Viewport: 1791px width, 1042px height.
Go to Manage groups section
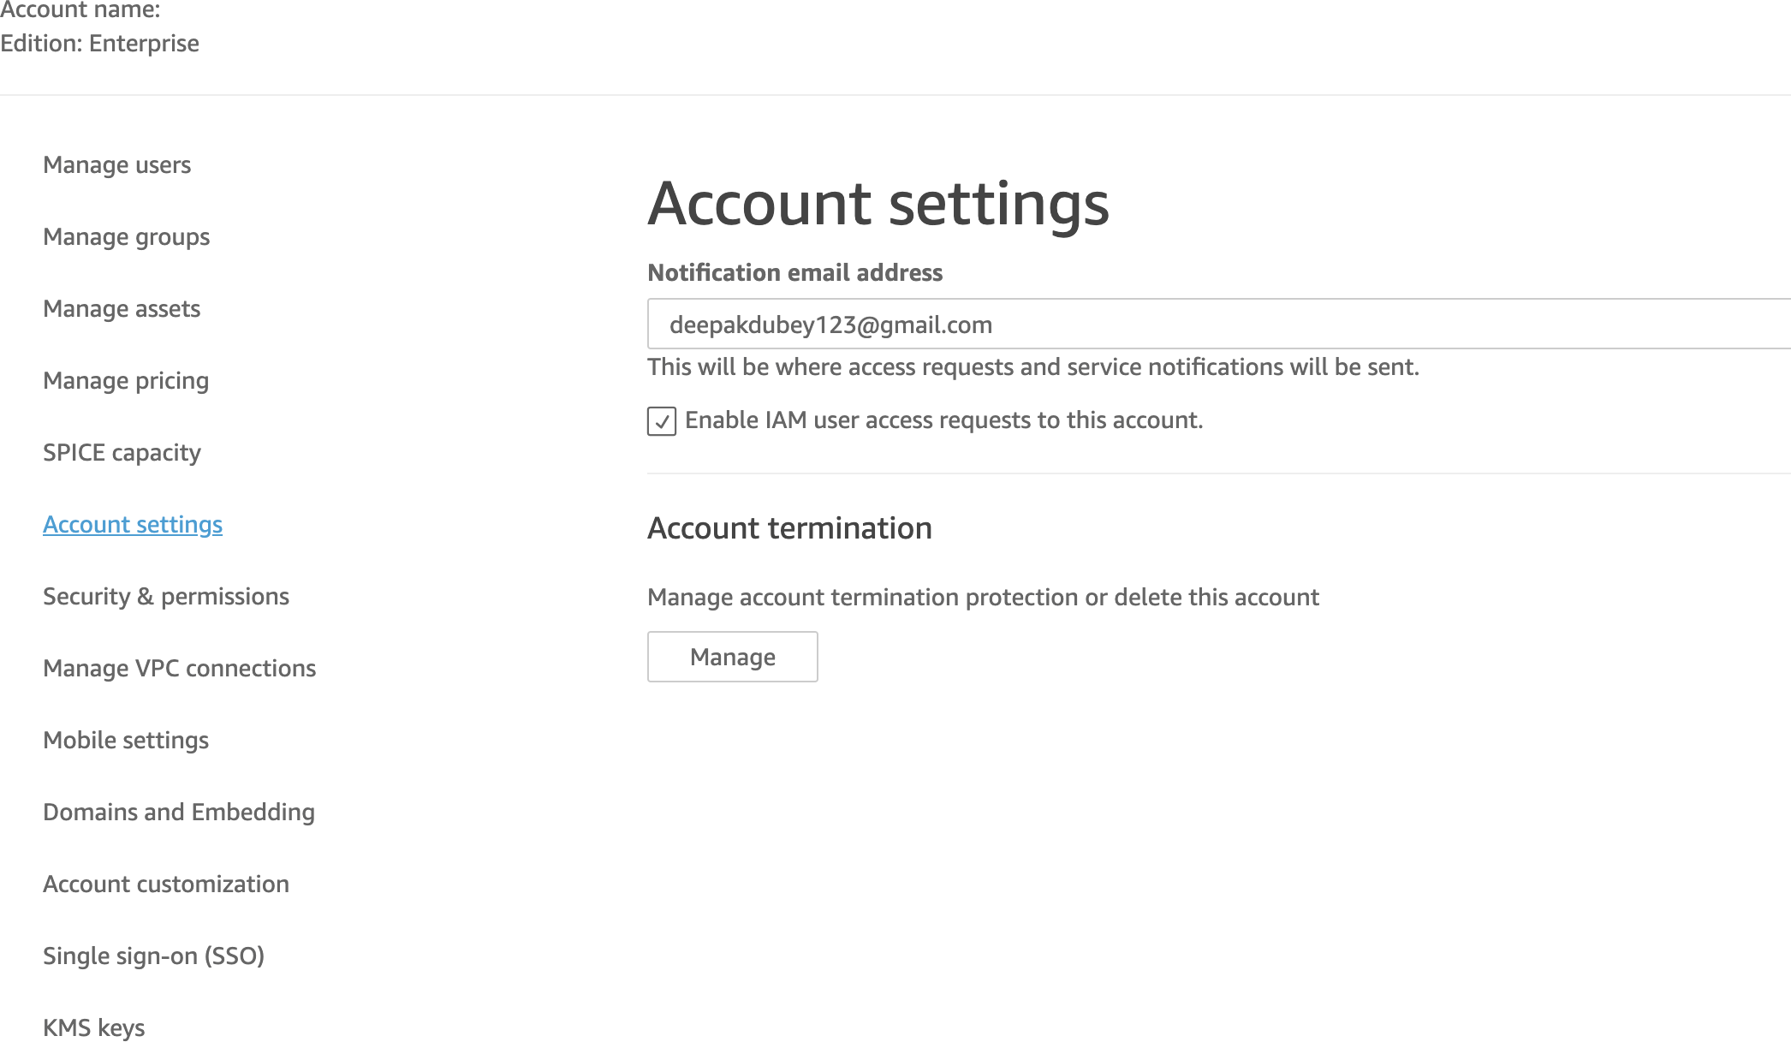126,236
